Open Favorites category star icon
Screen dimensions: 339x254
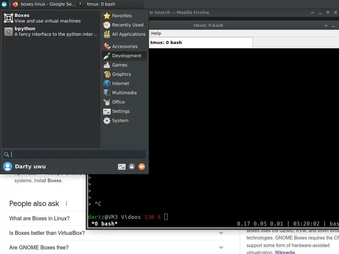point(107,16)
